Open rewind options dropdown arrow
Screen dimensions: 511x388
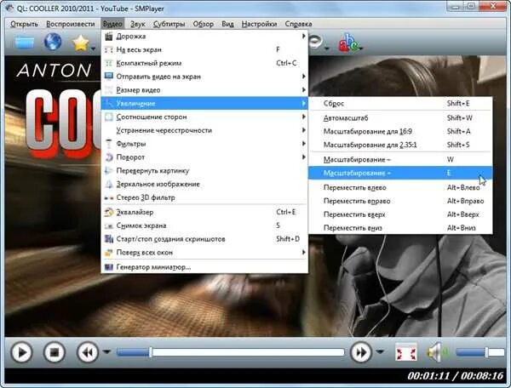point(106,352)
